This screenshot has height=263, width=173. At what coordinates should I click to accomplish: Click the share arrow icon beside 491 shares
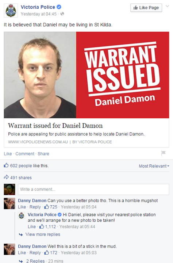coord(6,177)
